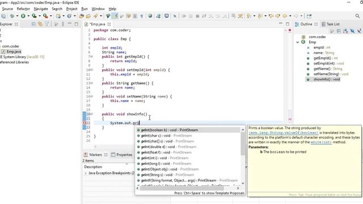Open dropdown next to New Java Class
Screen dimensions: 363x204
pyautogui.click(x=74, y=16)
